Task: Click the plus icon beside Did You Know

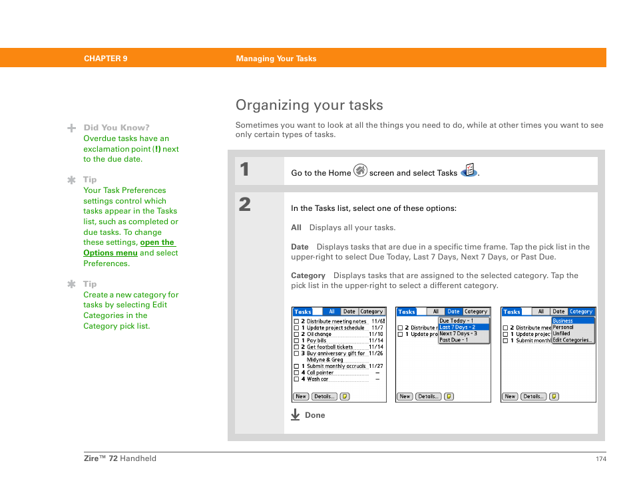Action: 72,128
